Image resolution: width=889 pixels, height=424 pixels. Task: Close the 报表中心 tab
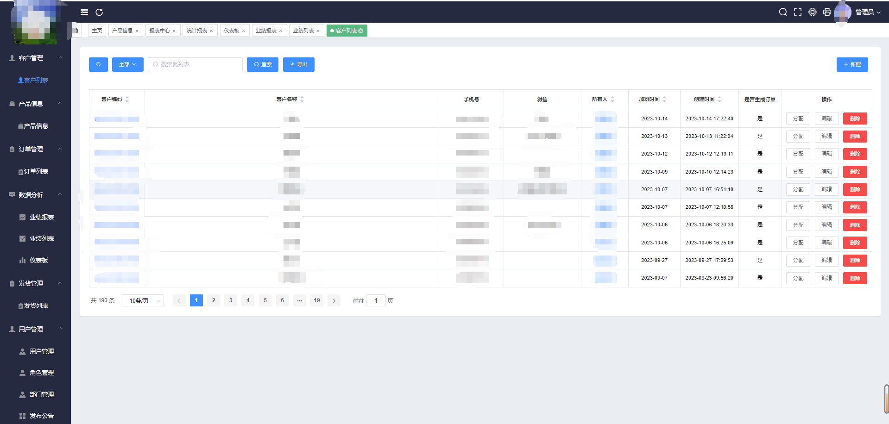point(174,31)
